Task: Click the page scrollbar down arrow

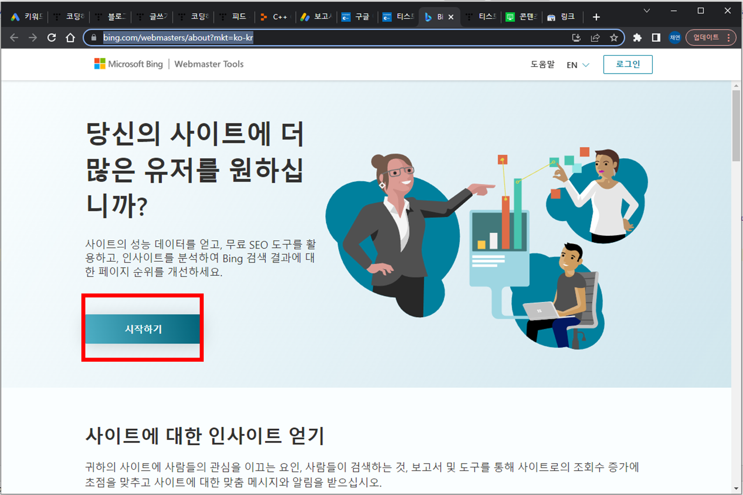Action: click(736, 489)
